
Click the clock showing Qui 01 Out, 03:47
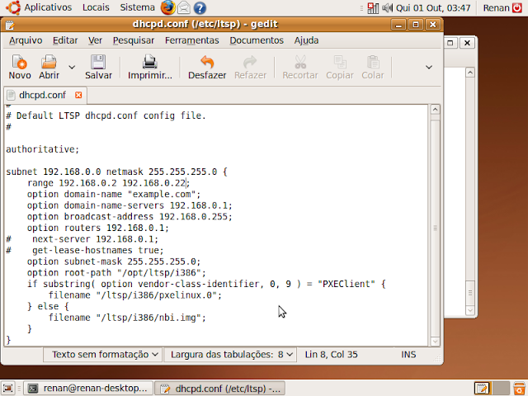click(433, 7)
